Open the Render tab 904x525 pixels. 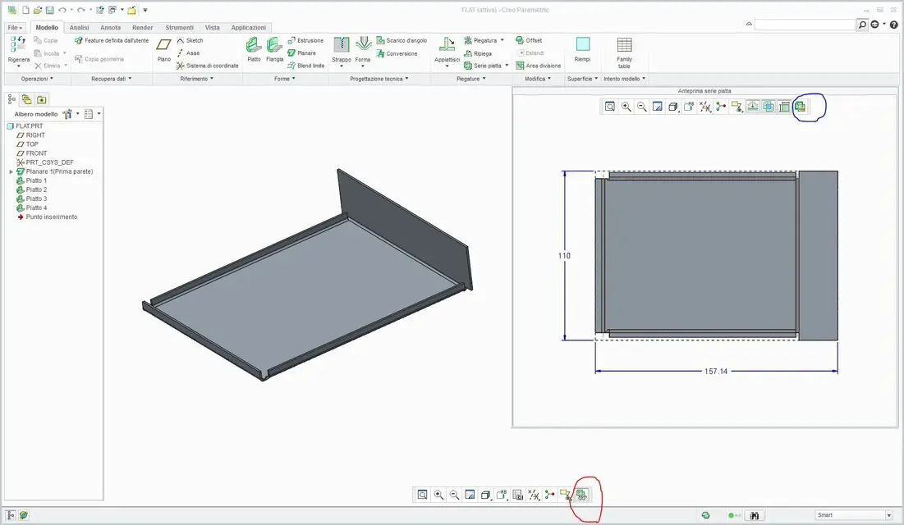click(x=142, y=28)
